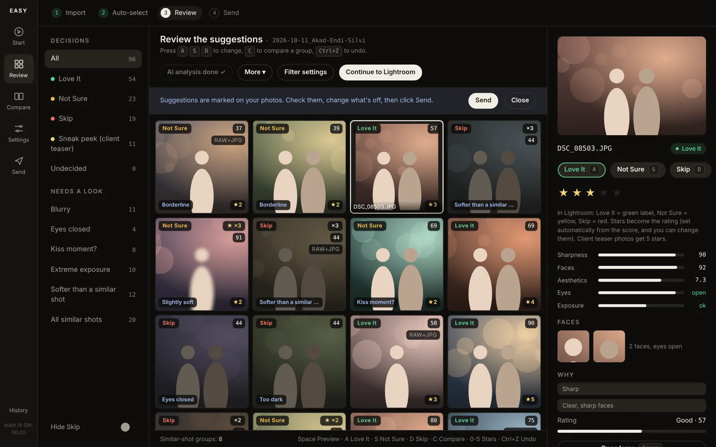Image resolution: width=716 pixels, height=447 pixels.
Task: Show Kiss moment? photos
Action: 93,249
